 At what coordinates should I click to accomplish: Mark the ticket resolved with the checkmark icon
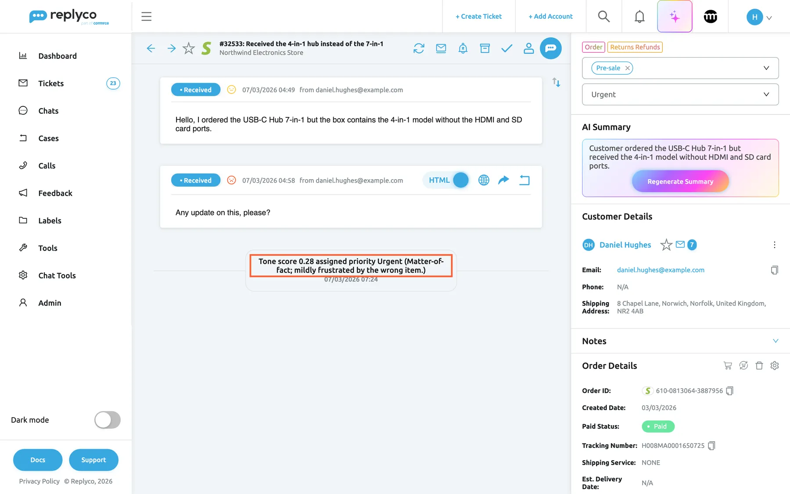[506, 48]
